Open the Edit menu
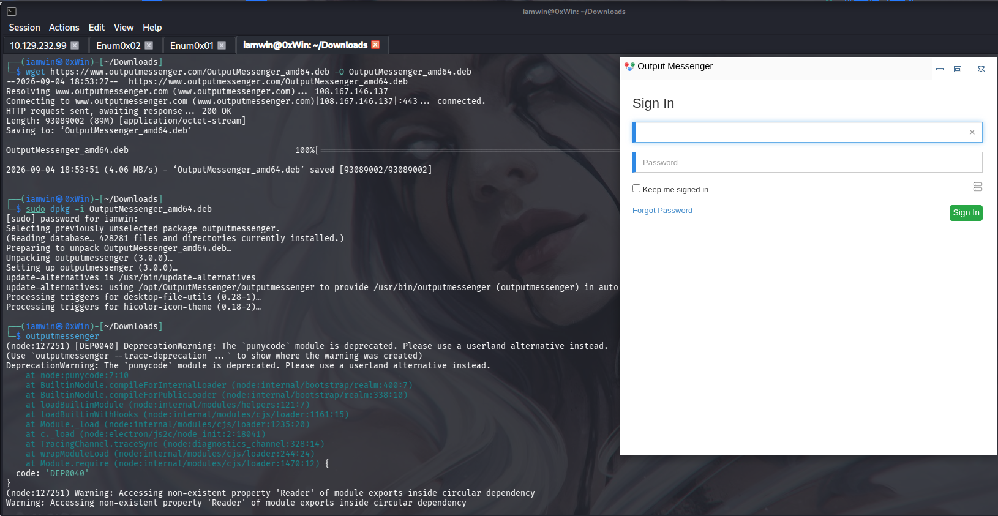 point(97,28)
